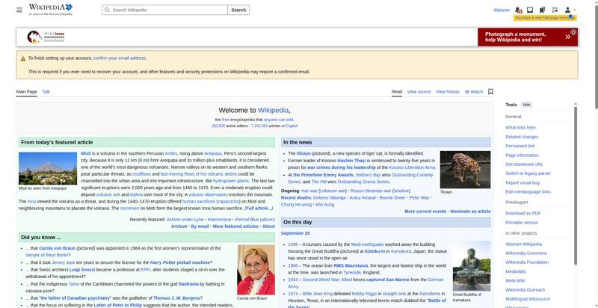
Task: Click the Misti volcano thumbnail
Action: click(x=48, y=168)
